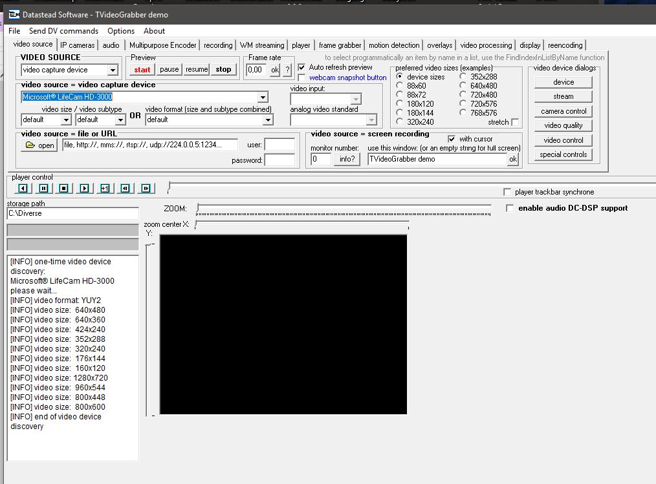Open the About menu

[155, 31]
